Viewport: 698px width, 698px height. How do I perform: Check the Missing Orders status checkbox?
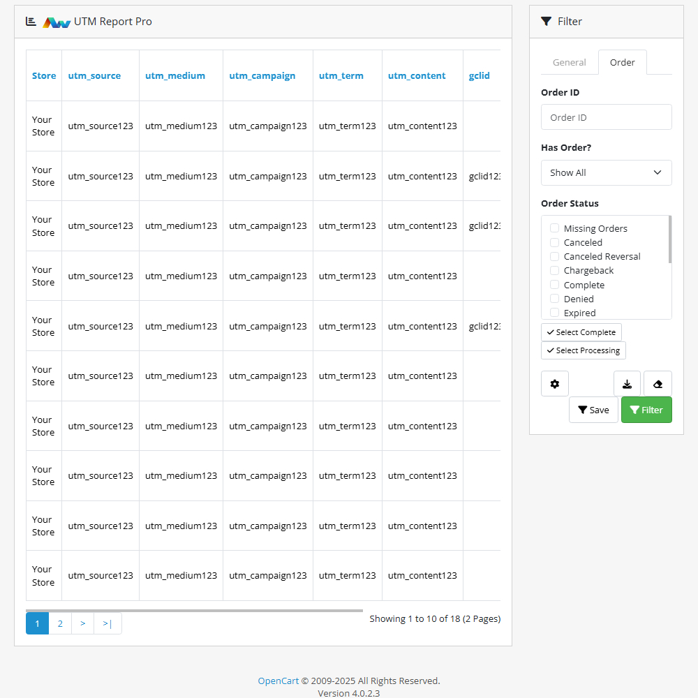(x=554, y=228)
